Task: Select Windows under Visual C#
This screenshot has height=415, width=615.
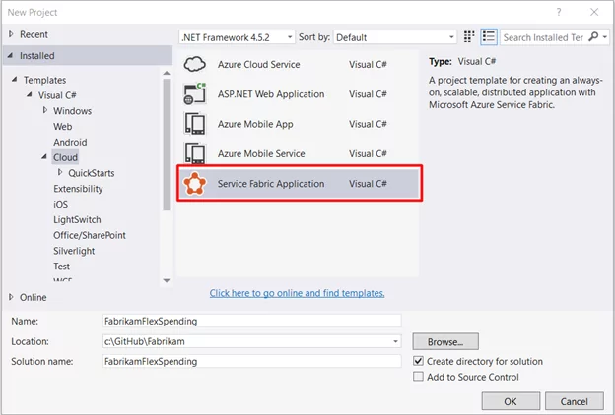Action: [73, 111]
